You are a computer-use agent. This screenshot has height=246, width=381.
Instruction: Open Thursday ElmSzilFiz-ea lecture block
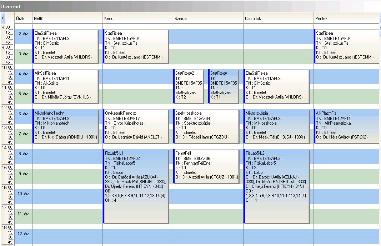(x=276, y=86)
